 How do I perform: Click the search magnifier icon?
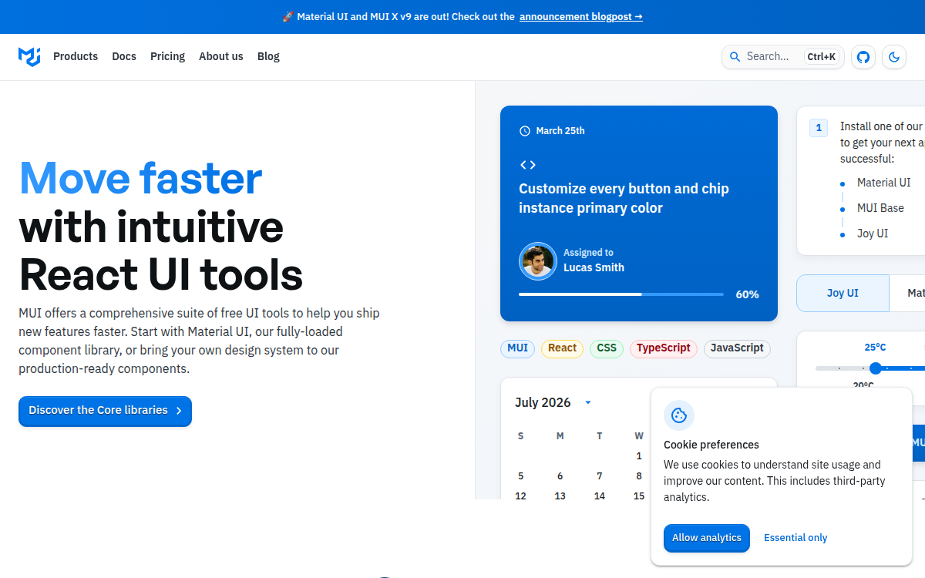click(x=735, y=57)
